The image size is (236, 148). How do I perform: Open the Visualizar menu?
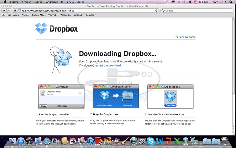click(x=52, y=2)
